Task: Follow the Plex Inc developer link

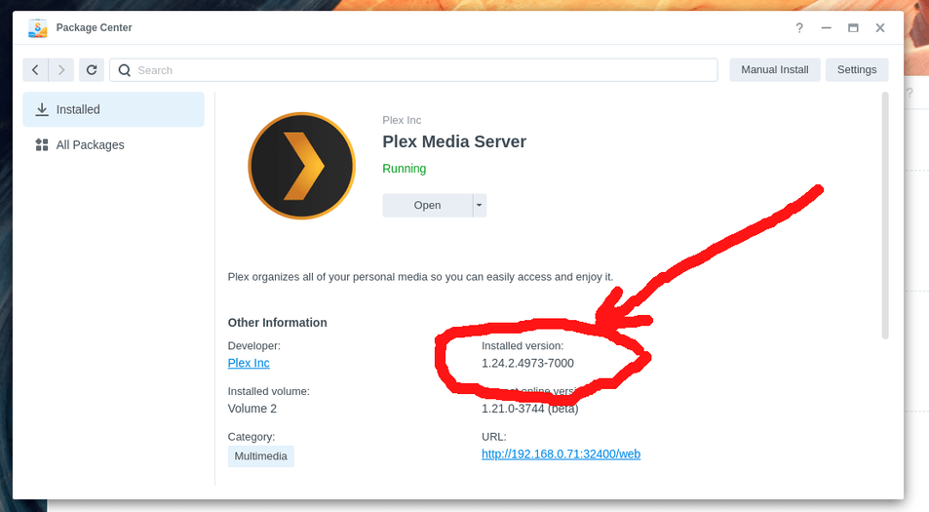Action: pyautogui.click(x=249, y=363)
